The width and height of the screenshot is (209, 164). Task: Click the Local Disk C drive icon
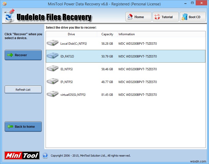coord(52,43)
